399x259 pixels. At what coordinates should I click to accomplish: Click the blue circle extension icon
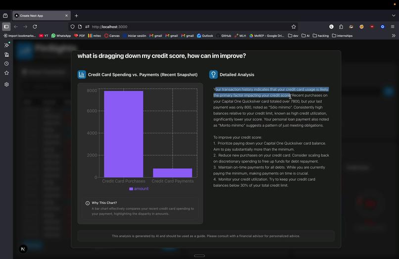[383, 27]
